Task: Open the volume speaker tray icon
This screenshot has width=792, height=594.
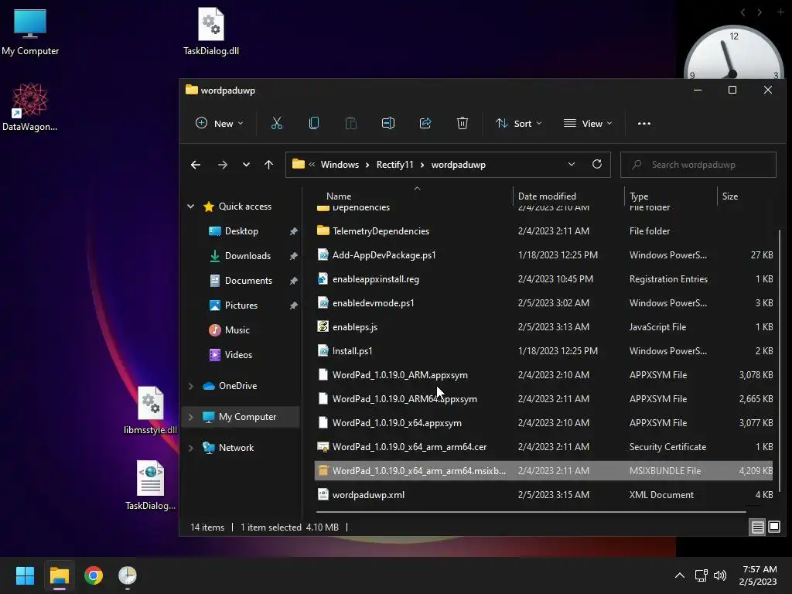Action: 720,575
